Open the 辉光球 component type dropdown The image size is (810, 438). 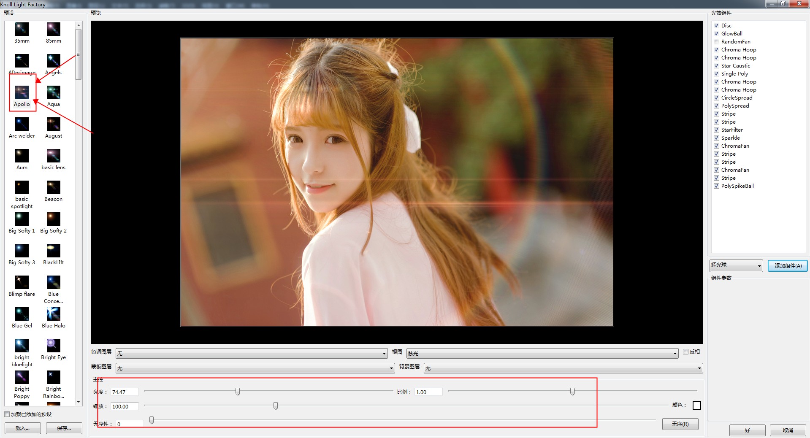click(x=736, y=265)
